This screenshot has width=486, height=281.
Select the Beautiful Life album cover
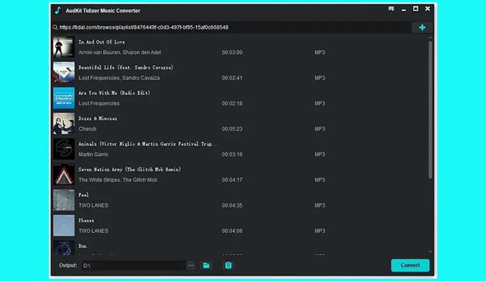pos(64,73)
